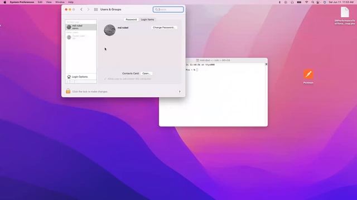The height and width of the screenshot is (200, 357).
Task: Minimize the Users & Groups window
Action: point(70,9)
